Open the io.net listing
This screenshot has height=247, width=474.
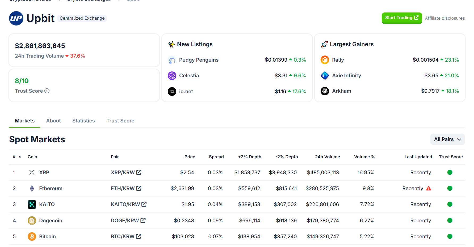tap(186, 91)
